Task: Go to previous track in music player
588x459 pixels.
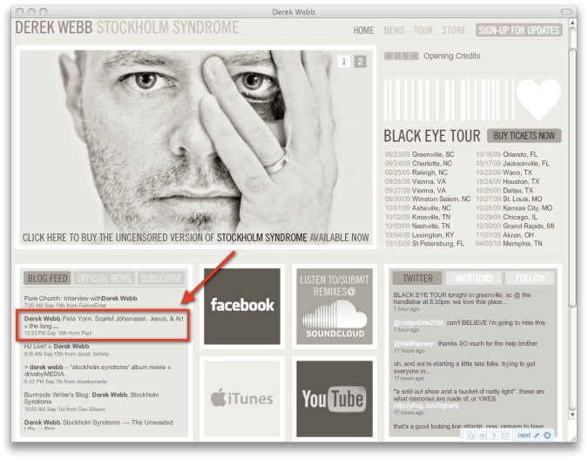Action: pyautogui.click(x=387, y=57)
